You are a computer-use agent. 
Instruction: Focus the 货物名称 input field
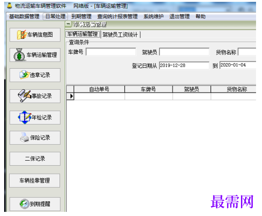coord(247,52)
